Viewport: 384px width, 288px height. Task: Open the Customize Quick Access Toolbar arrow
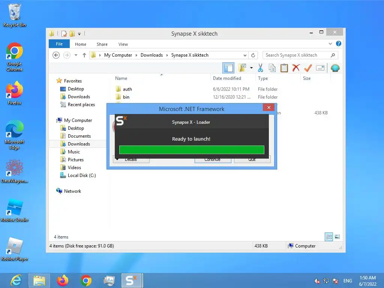(x=79, y=34)
